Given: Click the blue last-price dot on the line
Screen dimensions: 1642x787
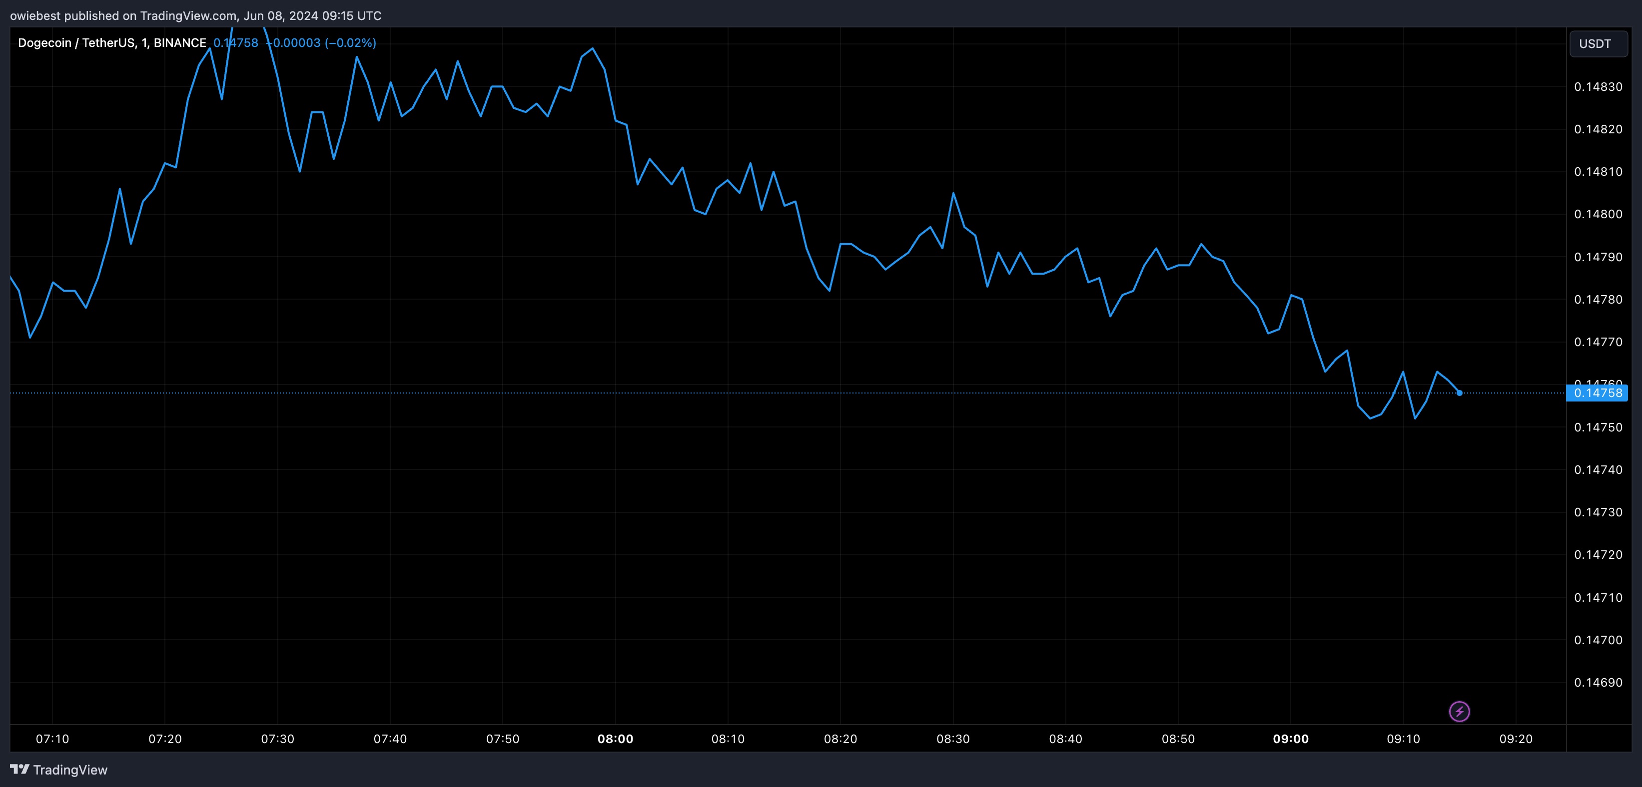Looking at the screenshot, I should [1459, 393].
